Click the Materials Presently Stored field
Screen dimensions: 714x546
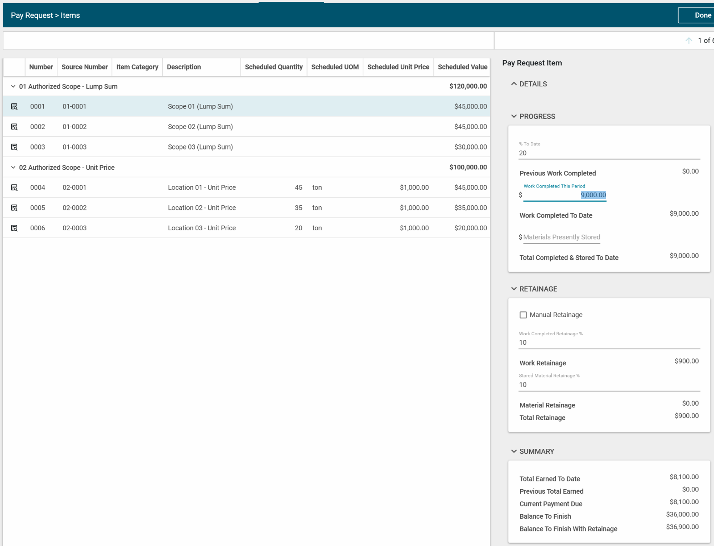coord(561,237)
